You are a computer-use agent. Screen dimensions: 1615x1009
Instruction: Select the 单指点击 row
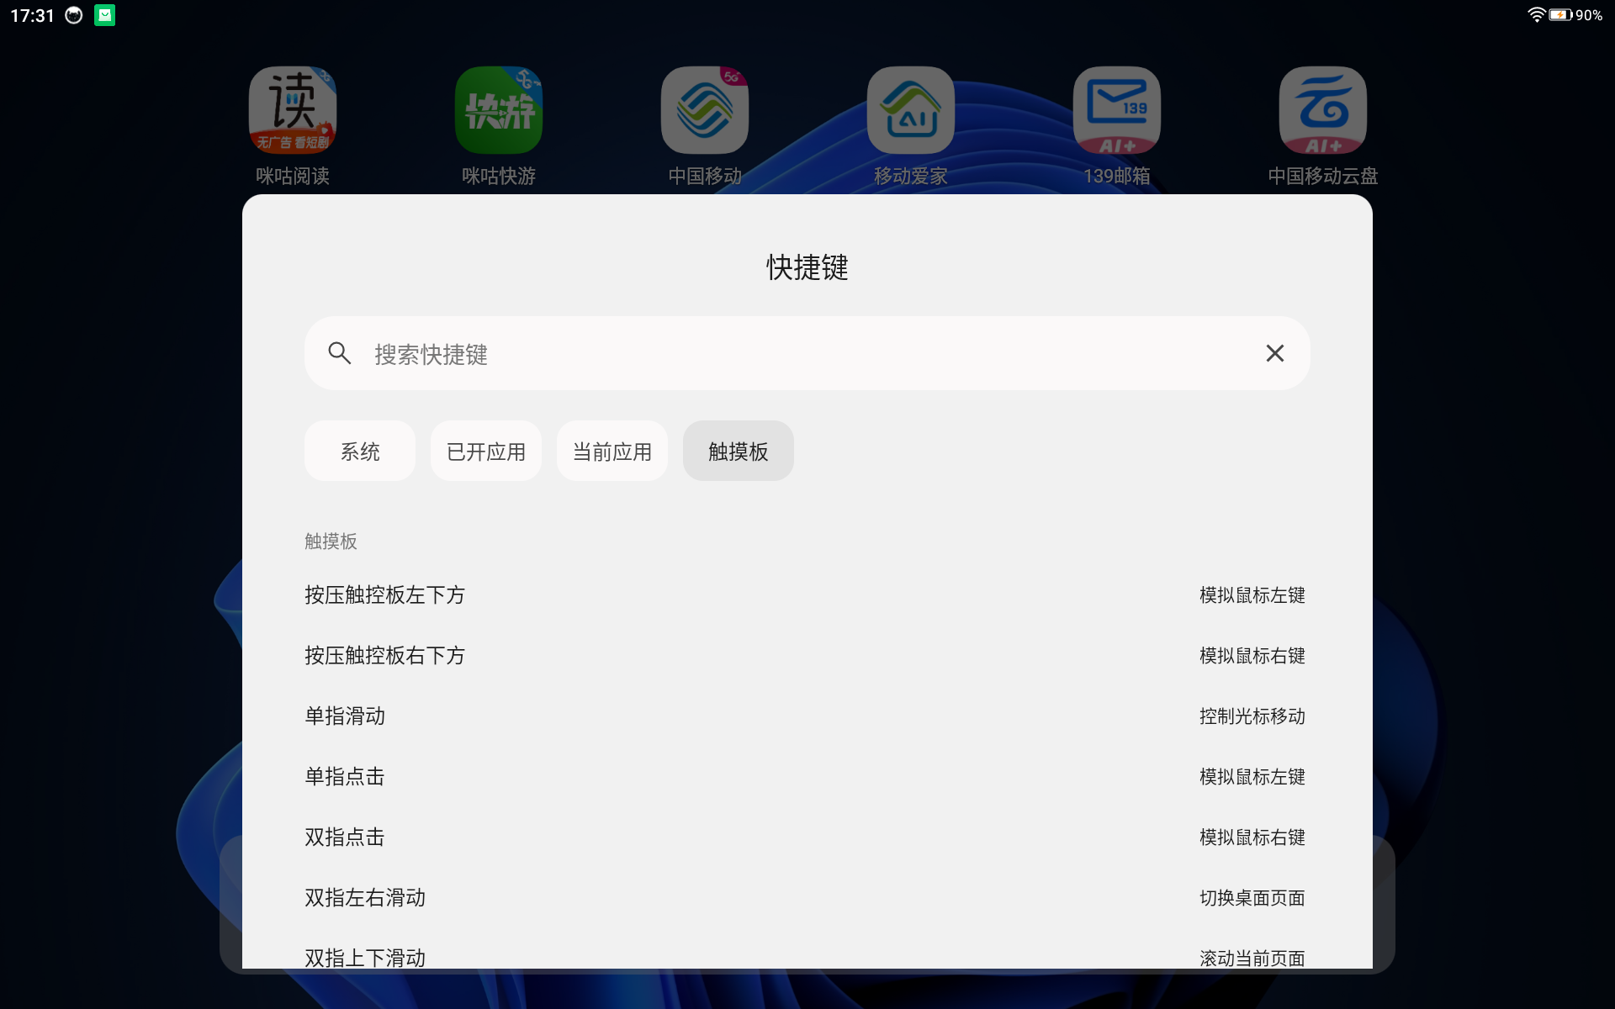806,777
